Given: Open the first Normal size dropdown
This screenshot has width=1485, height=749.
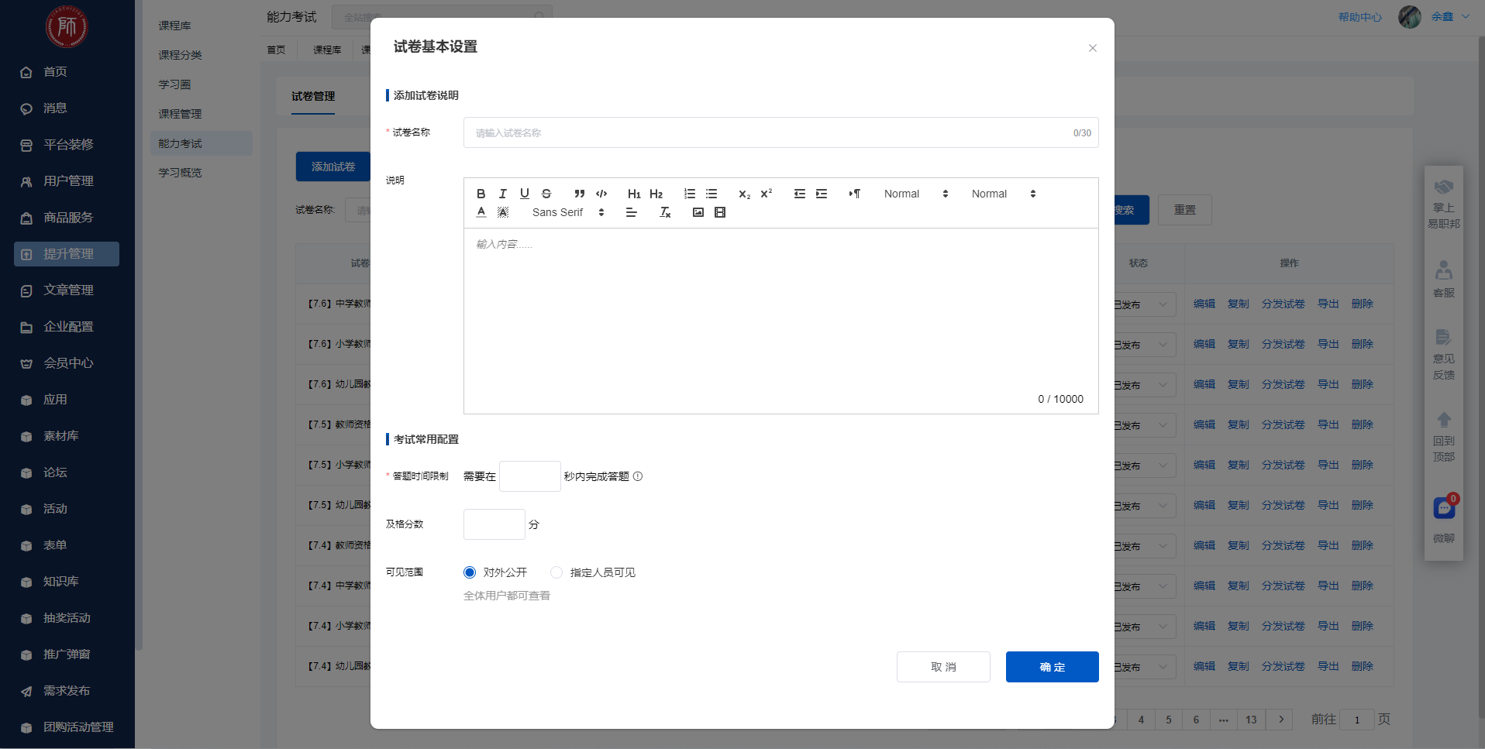Looking at the screenshot, I should pos(915,194).
